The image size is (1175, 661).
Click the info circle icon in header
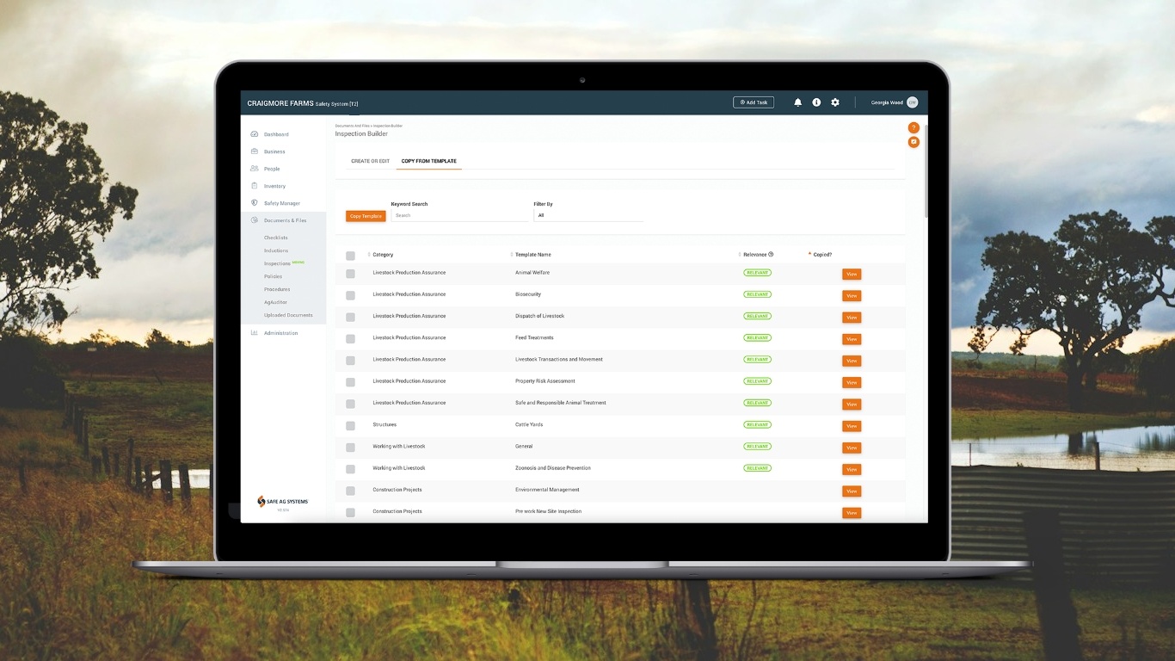click(x=816, y=102)
